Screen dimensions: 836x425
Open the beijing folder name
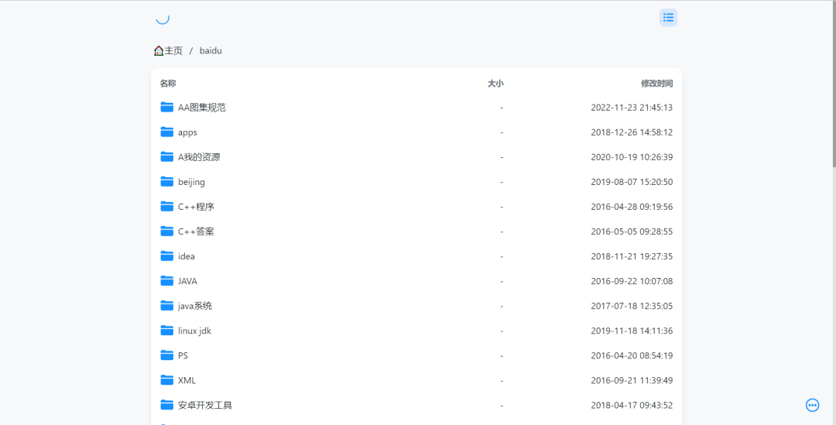(x=191, y=182)
